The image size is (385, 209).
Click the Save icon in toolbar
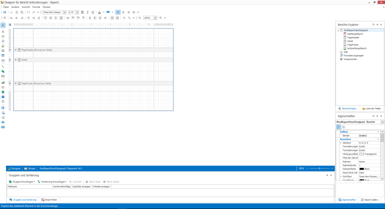tap(5, 12)
